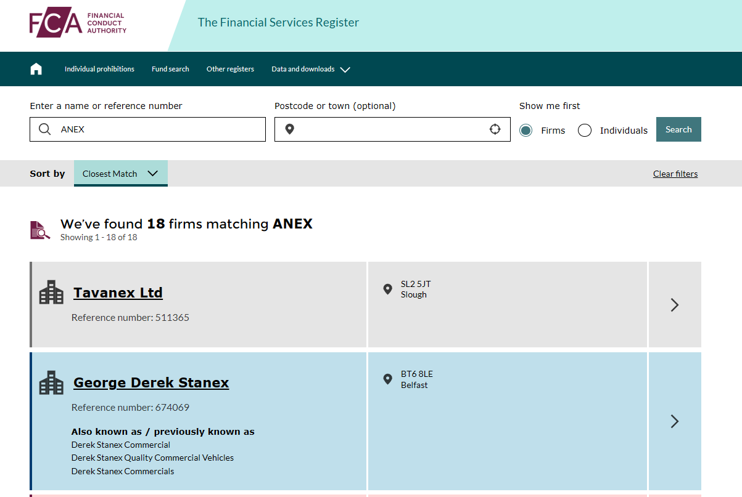The image size is (742, 497).
Task: Expand the Data and downloads menu
Action: (311, 69)
